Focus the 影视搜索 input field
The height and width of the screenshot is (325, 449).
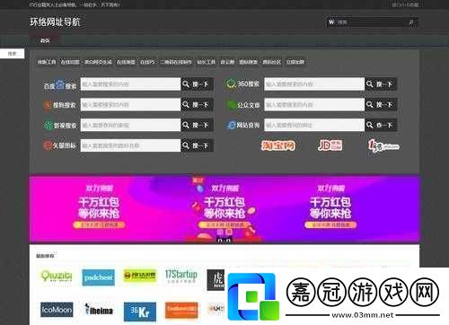[x=130, y=125]
